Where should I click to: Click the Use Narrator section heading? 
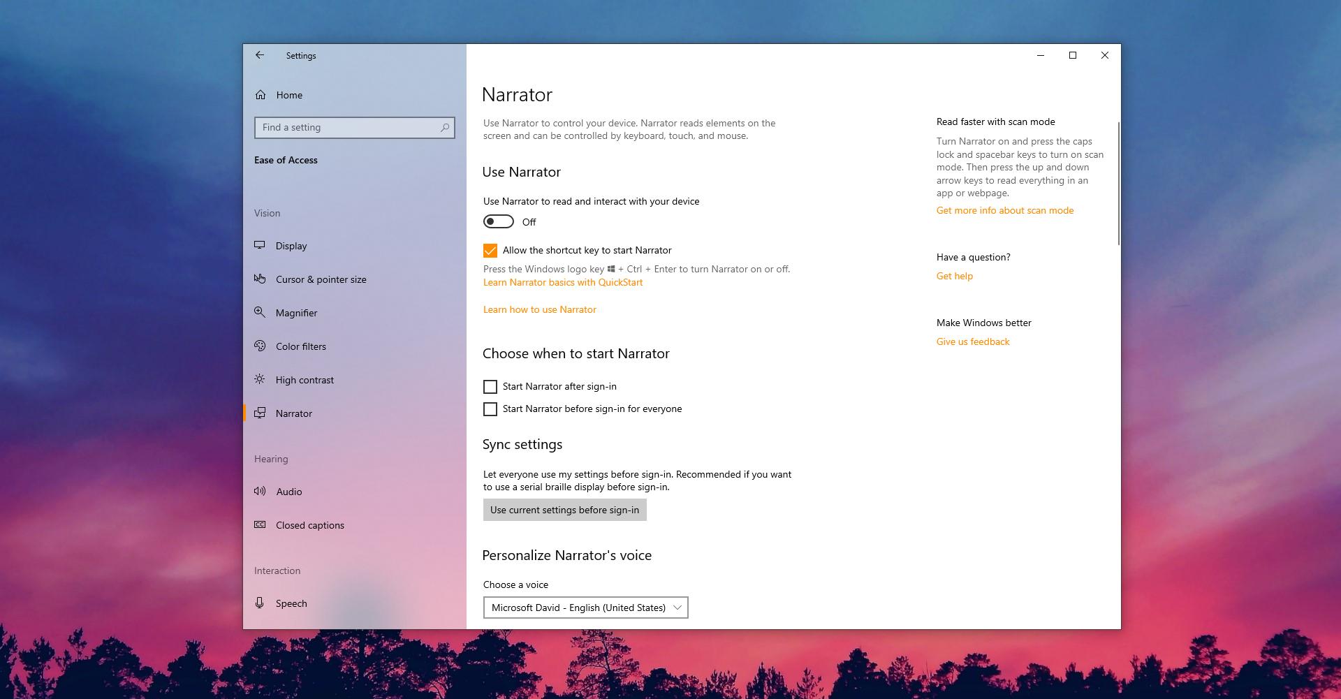(x=522, y=172)
